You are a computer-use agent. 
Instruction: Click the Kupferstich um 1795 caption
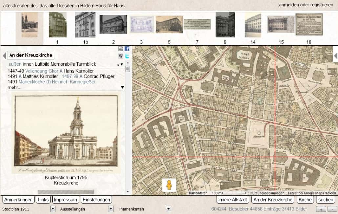pos(66,178)
